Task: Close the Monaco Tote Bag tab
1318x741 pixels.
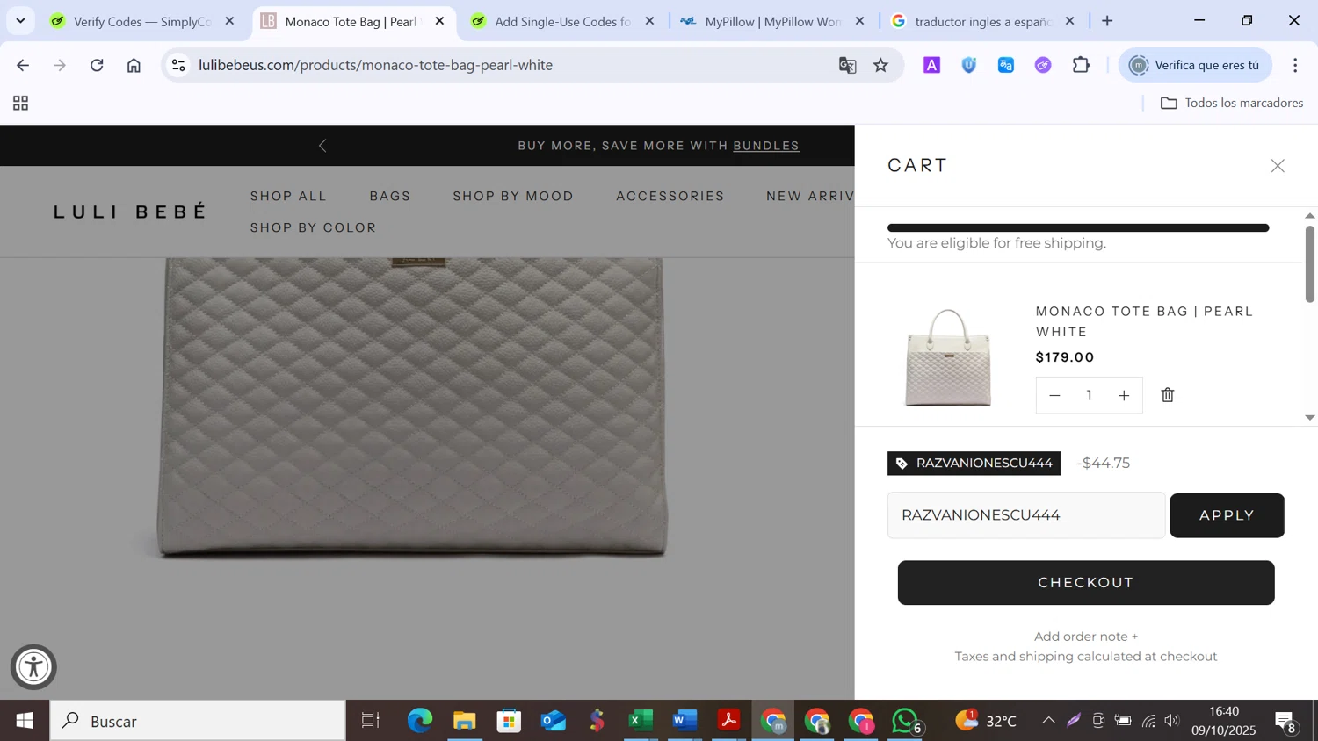Action: 440,21
